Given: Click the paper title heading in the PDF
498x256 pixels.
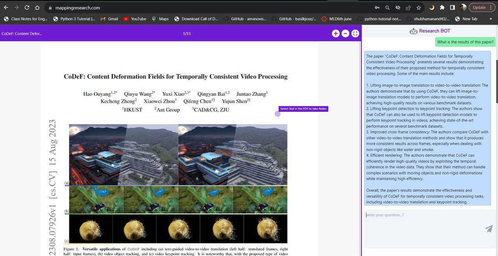Looking at the screenshot, I should pyautogui.click(x=176, y=77).
